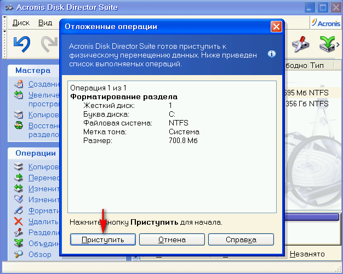
Task: Open the Объединить operation link
Action: point(44,243)
